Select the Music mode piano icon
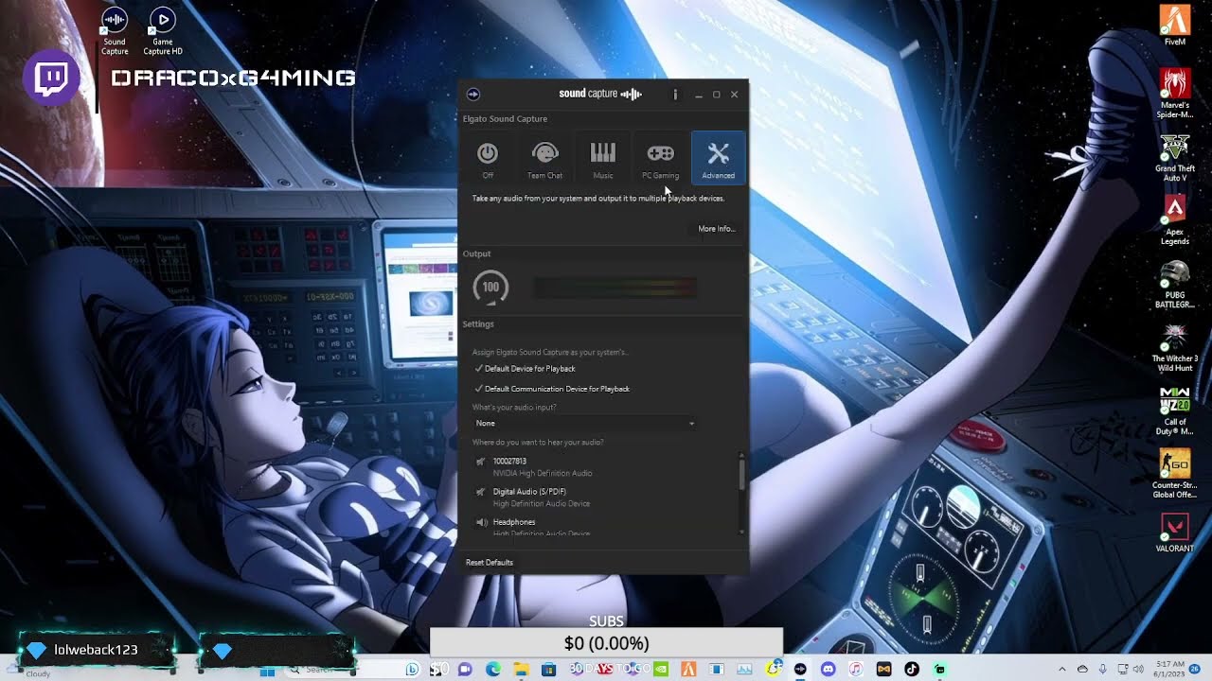 coord(603,158)
